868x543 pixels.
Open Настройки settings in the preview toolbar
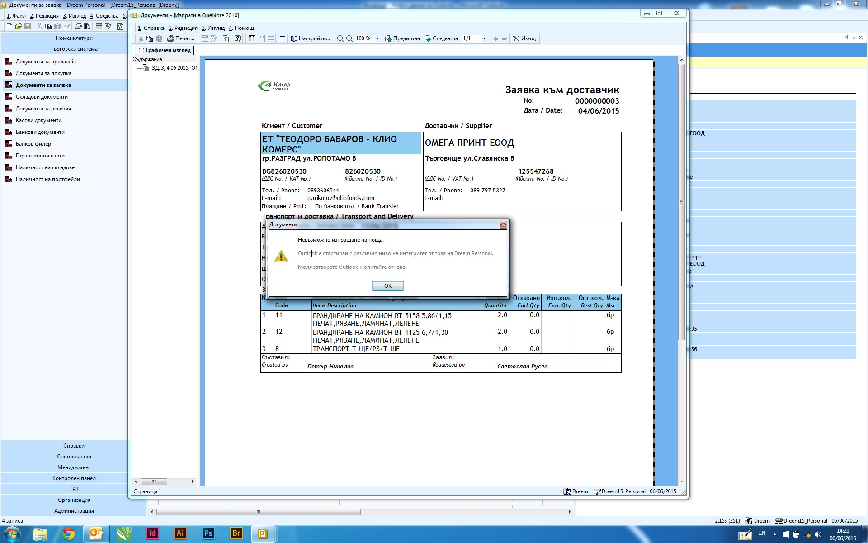(310, 38)
